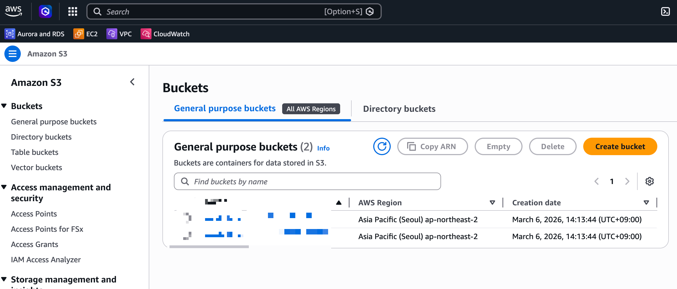Screen dimensions: 677x289
Task: Open Directory buckets in sidebar
Action: click(41, 137)
